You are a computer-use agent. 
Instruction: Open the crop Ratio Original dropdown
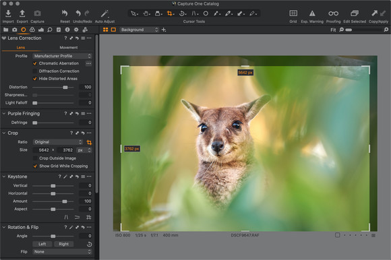coord(58,142)
